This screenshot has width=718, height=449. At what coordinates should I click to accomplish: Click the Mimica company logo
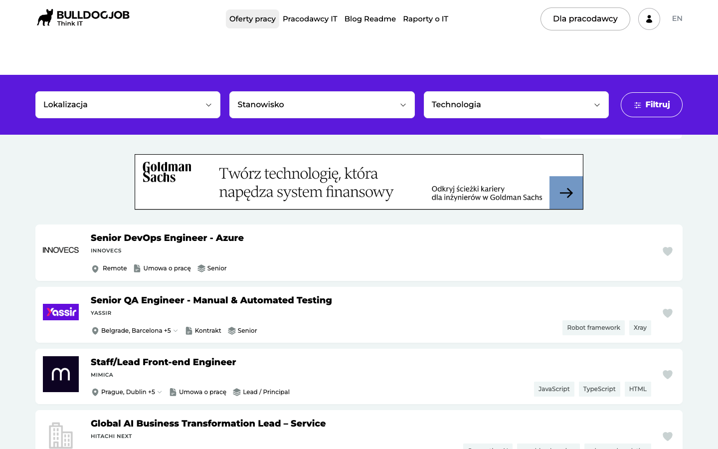[61, 374]
